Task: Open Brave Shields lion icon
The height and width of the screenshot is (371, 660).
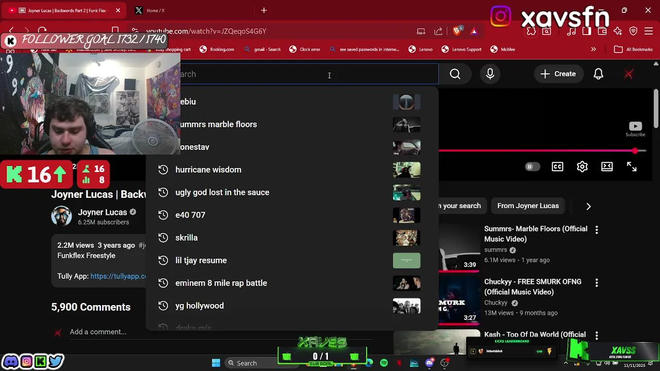Action: coord(457,31)
